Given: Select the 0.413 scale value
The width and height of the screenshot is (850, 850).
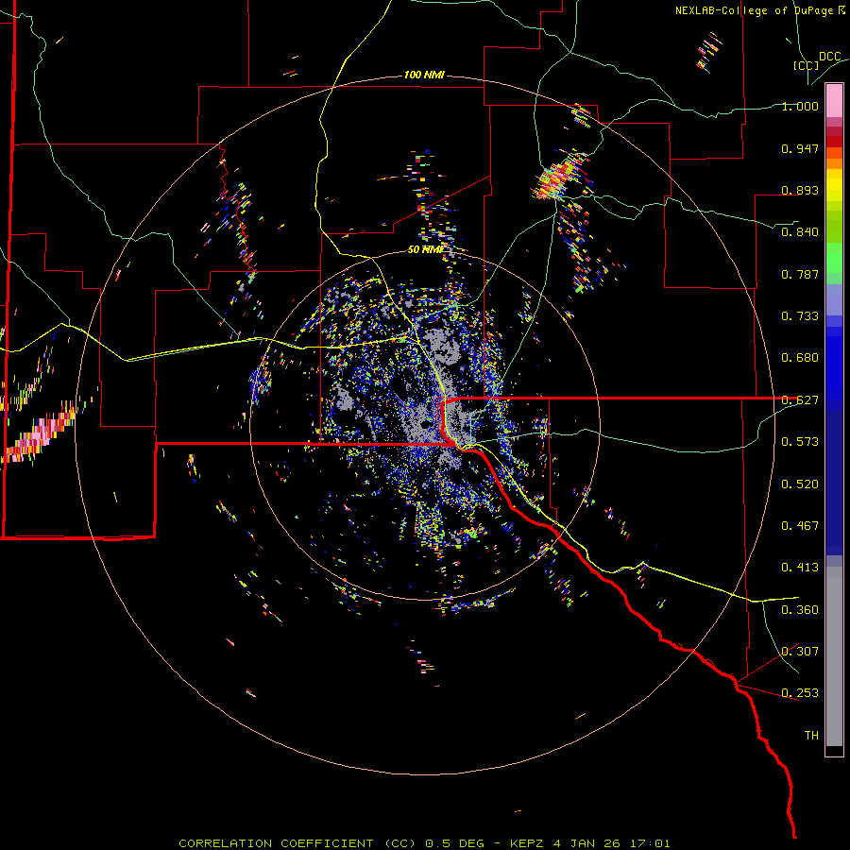Looking at the screenshot, I should (x=800, y=568).
